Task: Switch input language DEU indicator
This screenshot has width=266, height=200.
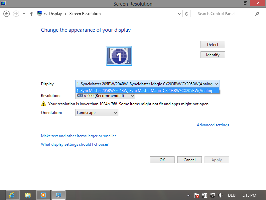Action: (232, 195)
